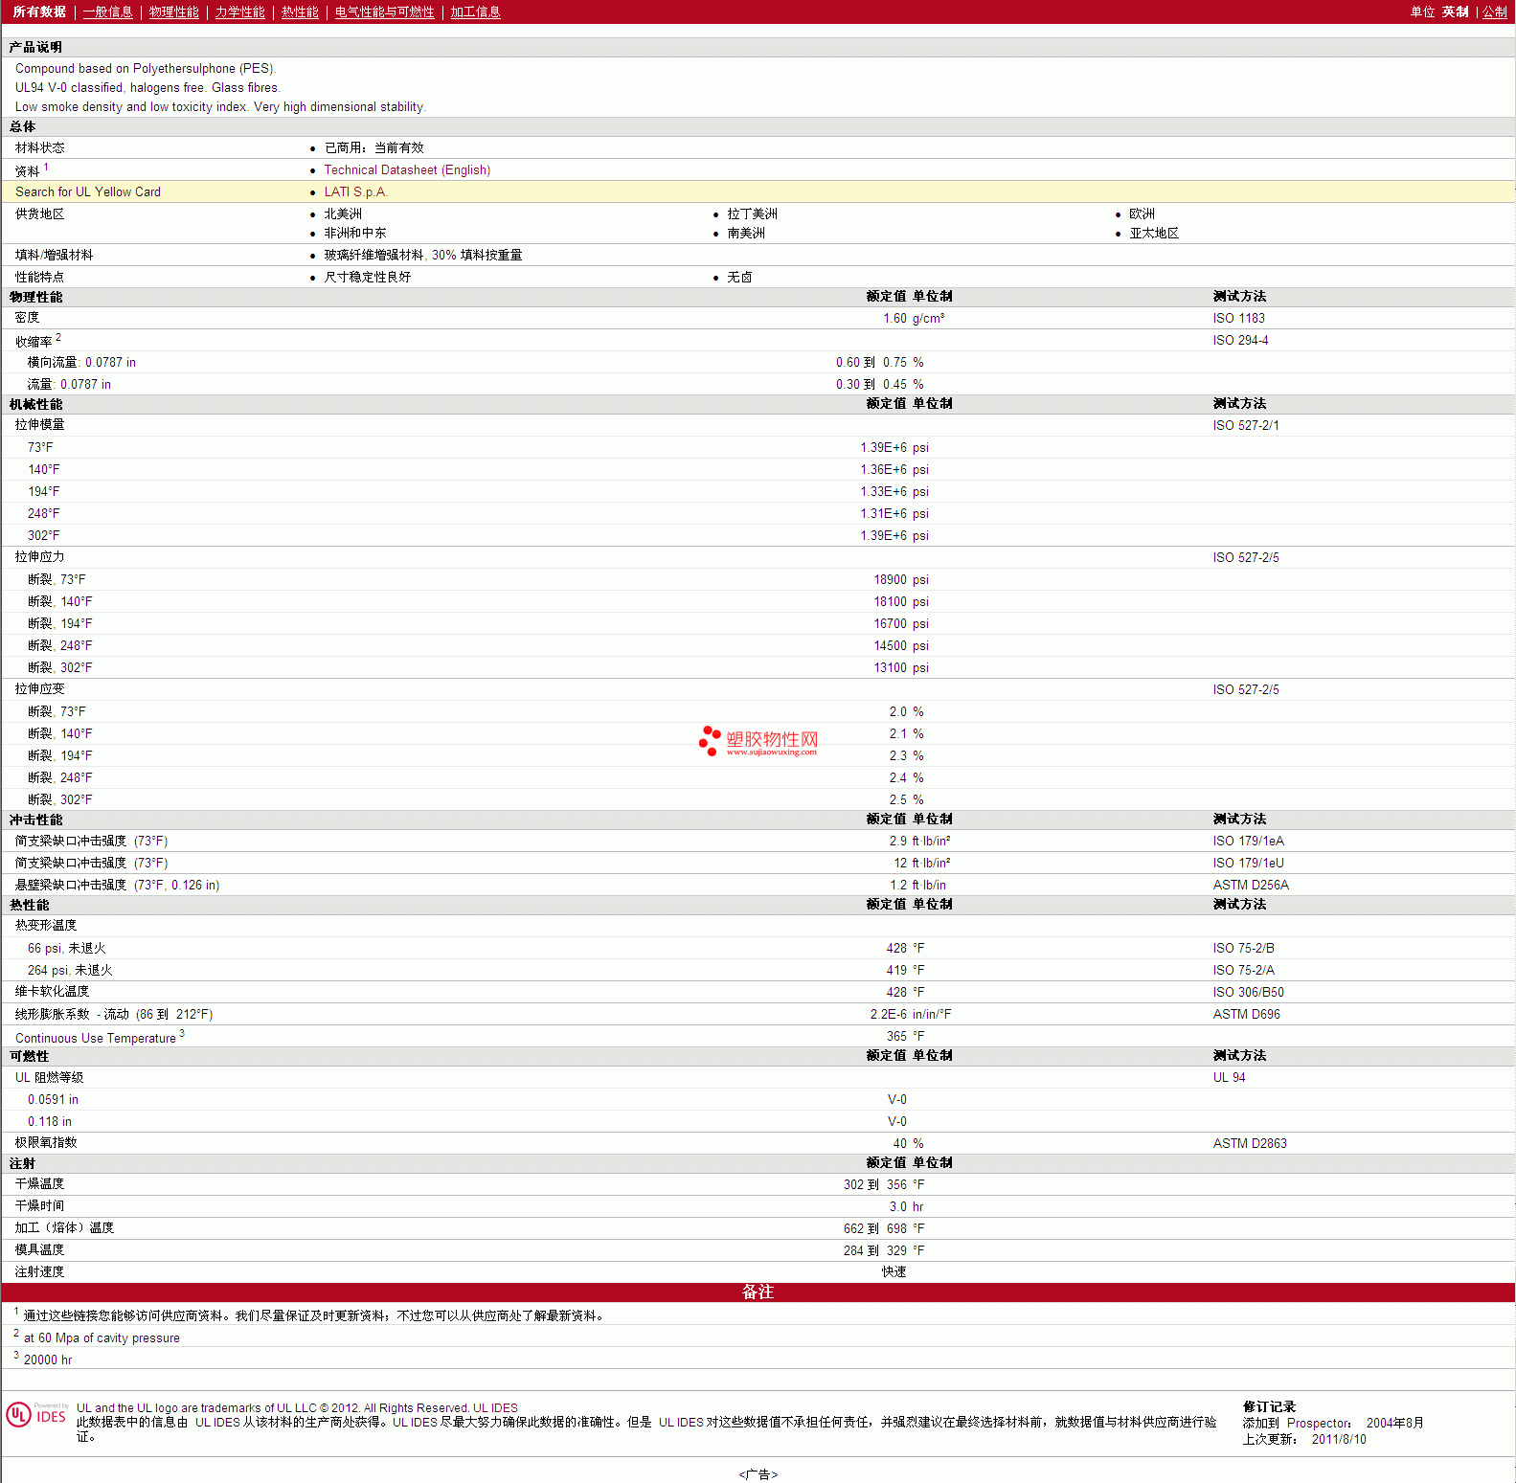The image size is (1516, 1483).
Task: Select the 所有数据 tab
Action: pyautogui.click(x=39, y=11)
